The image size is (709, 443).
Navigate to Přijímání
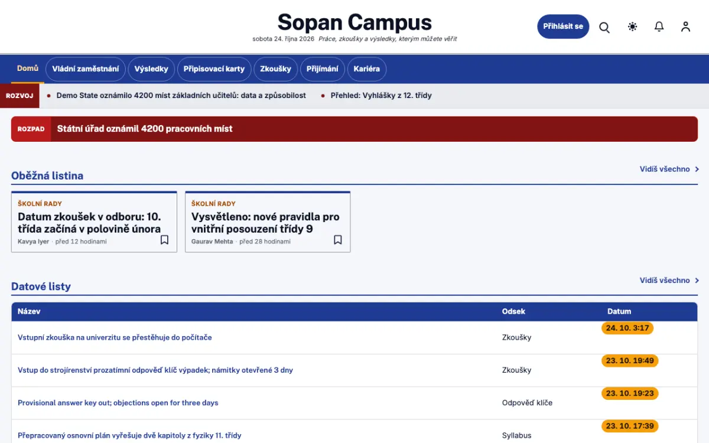click(x=323, y=69)
